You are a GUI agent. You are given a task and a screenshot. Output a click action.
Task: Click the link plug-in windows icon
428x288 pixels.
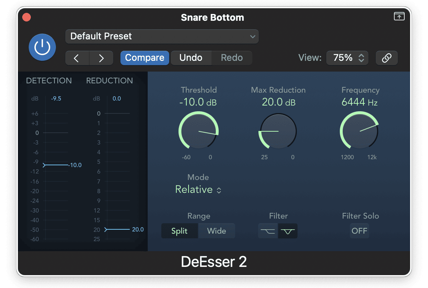pos(386,58)
